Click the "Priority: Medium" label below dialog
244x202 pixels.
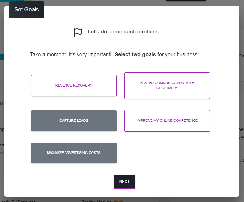point(96,201)
